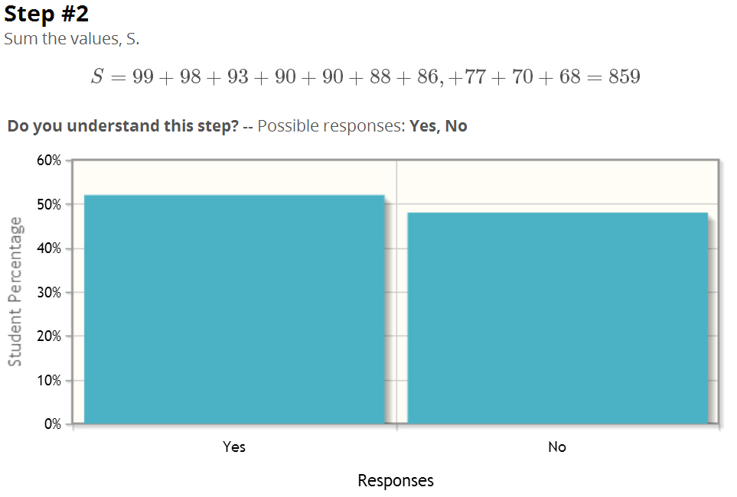Click the Student Percentage axis title
Viewport: 737px width, 497px height.
coord(15,291)
